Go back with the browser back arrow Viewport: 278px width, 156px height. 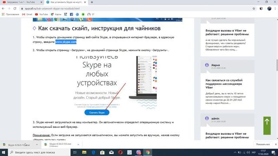coord(3,9)
